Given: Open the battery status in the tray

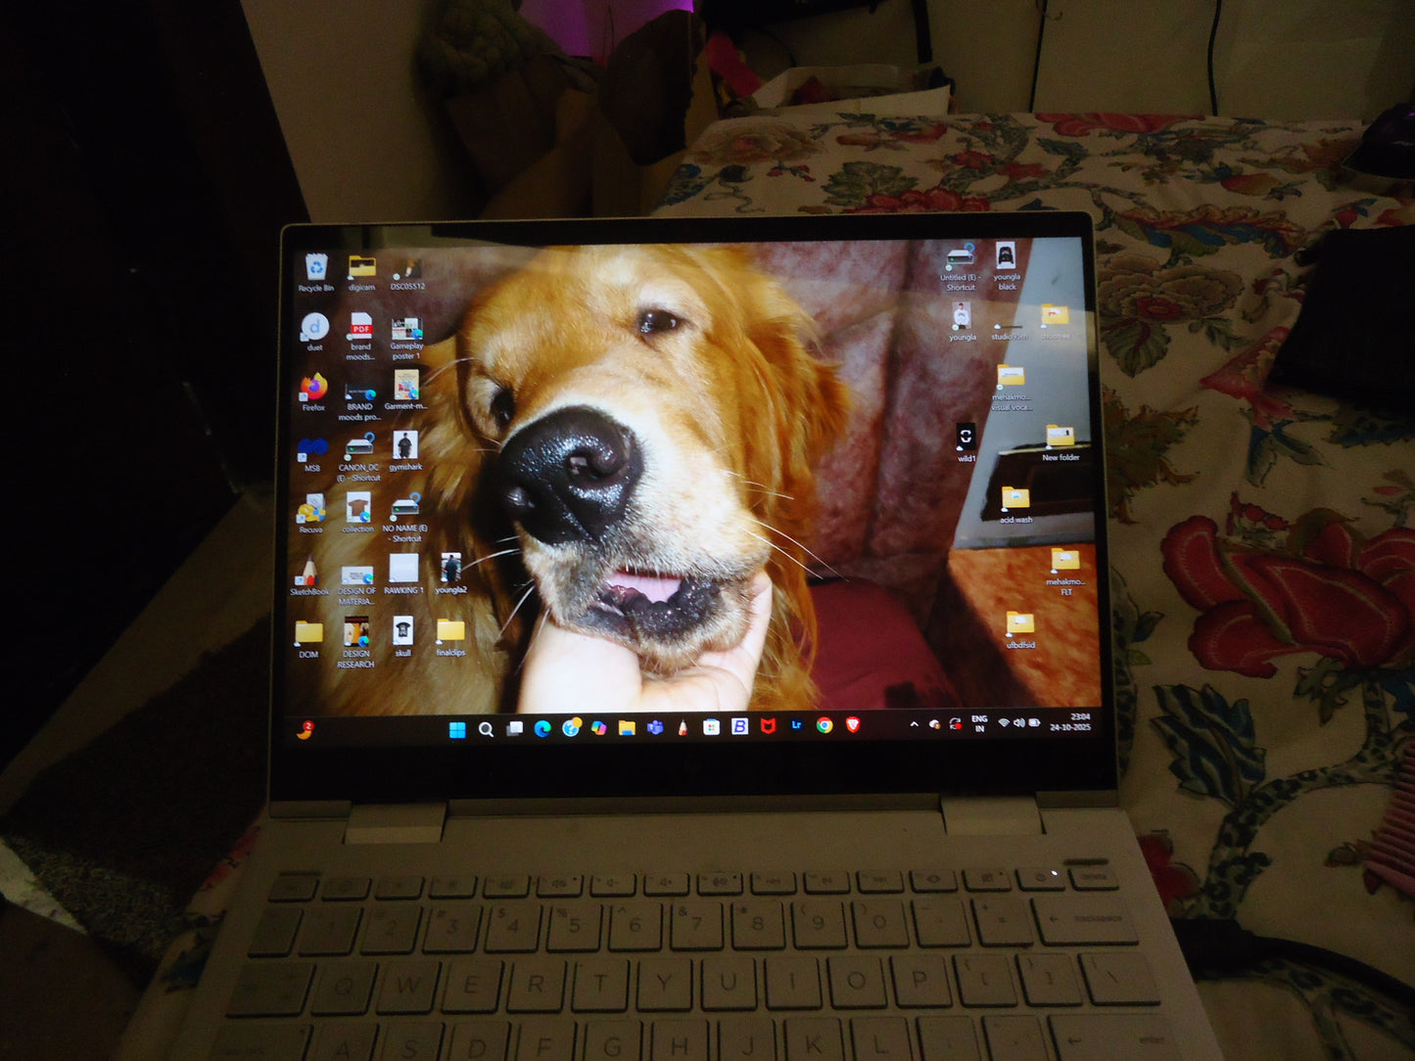Looking at the screenshot, I should [x=1034, y=722].
